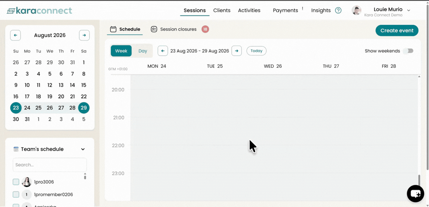Click the TUE 25 column header
429x207 pixels.
click(215, 66)
